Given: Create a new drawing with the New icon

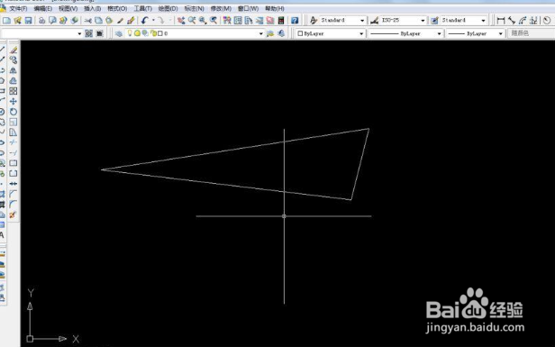Looking at the screenshot, I should pos(6,21).
